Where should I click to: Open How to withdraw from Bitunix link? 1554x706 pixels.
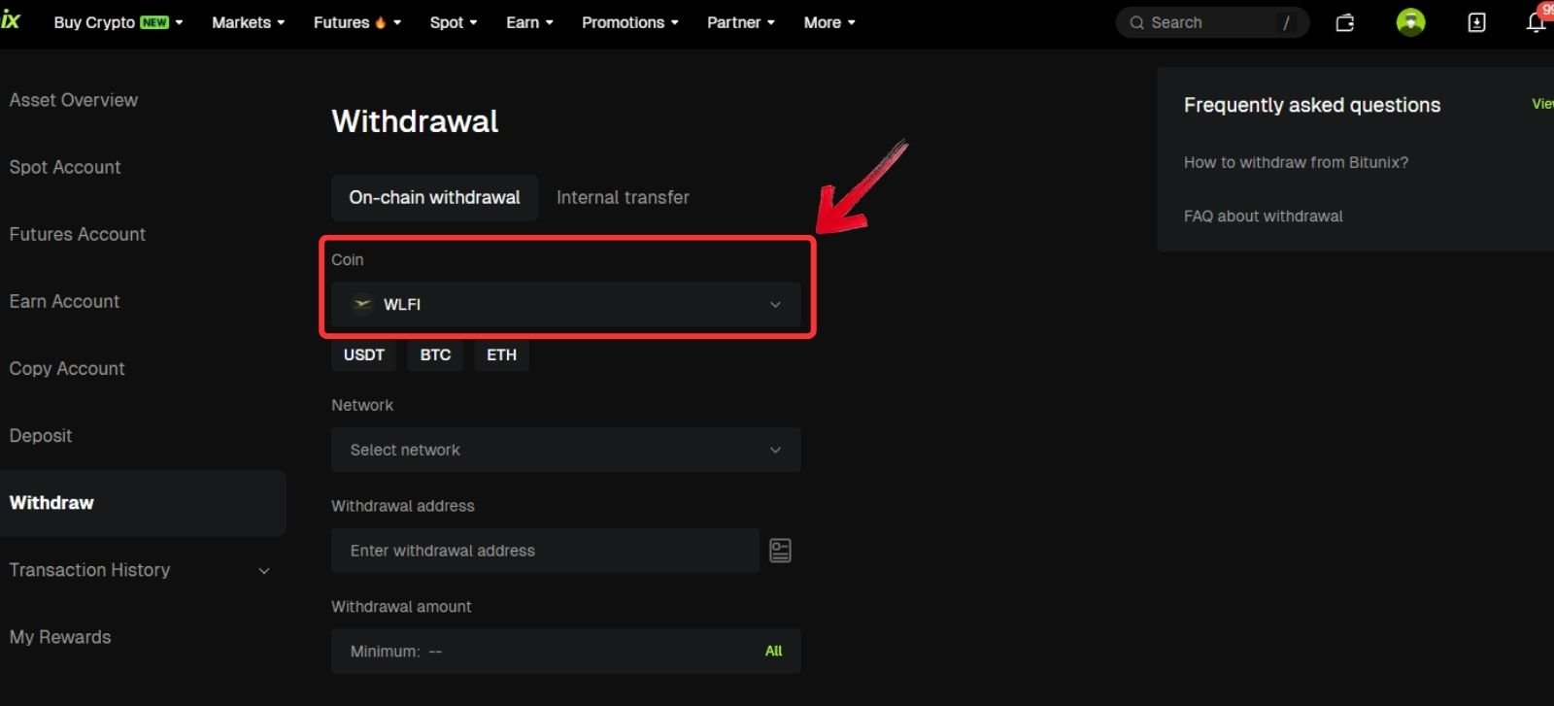click(x=1296, y=162)
